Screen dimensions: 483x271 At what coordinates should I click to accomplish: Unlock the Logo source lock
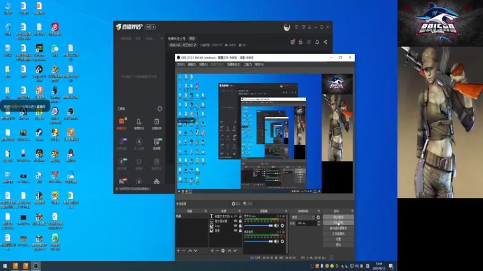240,225
